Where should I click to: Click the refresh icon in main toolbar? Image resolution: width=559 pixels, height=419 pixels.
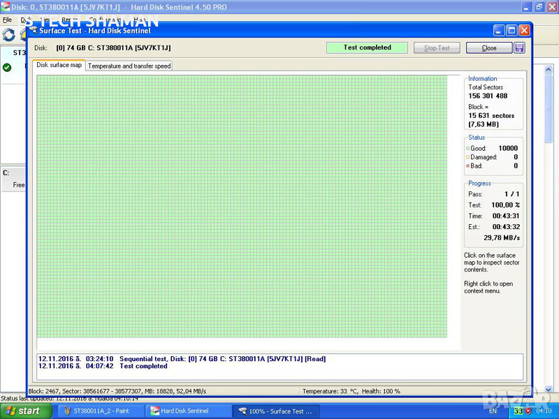tap(8, 35)
